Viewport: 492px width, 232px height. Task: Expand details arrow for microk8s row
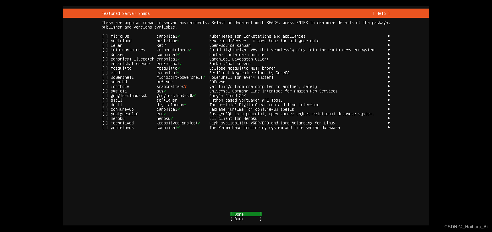(x=389, y=36)
